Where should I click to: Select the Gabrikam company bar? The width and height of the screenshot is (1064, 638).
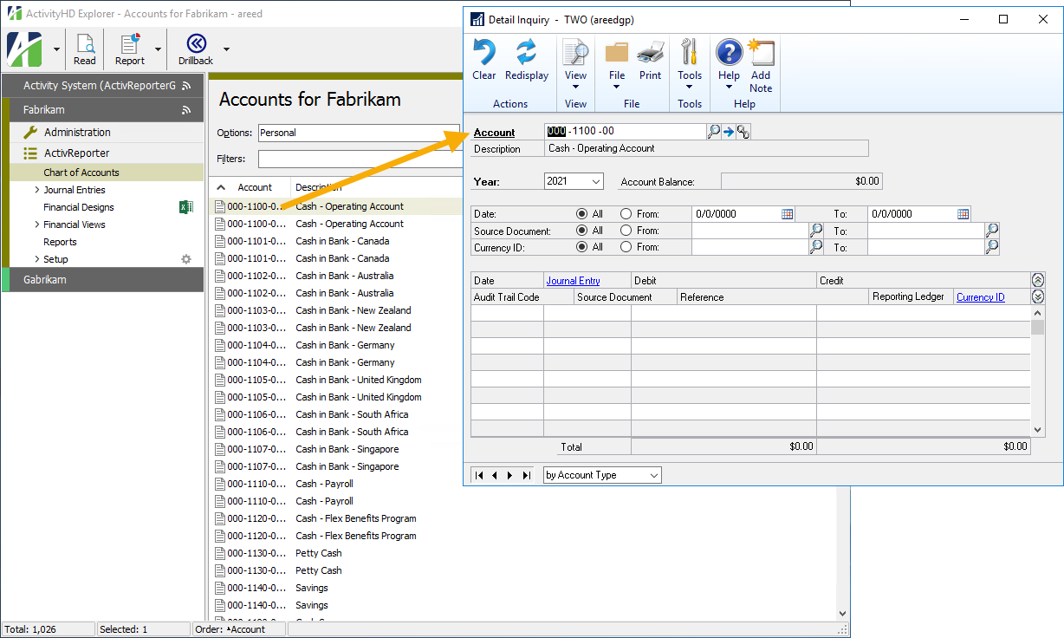(x=102, y=280)
